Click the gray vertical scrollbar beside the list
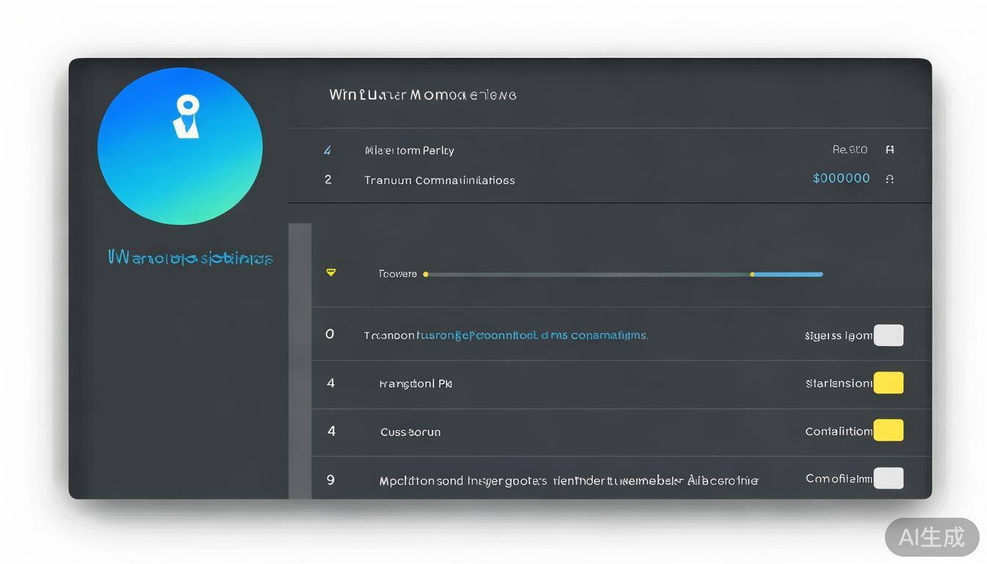987x564 pixels. pyautogui.click(x=300, y=360)
